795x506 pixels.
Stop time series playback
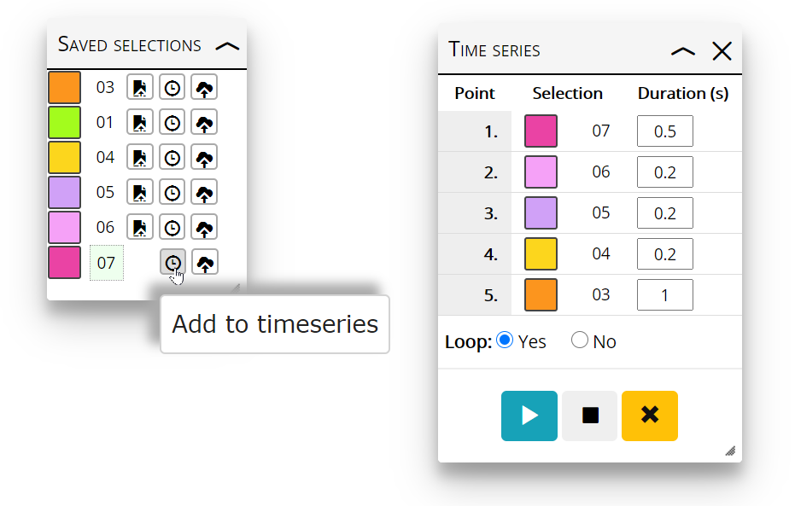[x=590, y=416]
